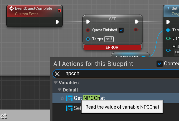Click the Get NPCChat variable icon
179x121 pixels.
(69, 98)
